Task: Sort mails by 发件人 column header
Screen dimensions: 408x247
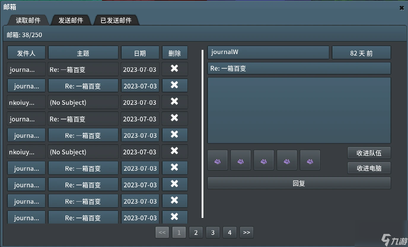Action: [26, 53]
